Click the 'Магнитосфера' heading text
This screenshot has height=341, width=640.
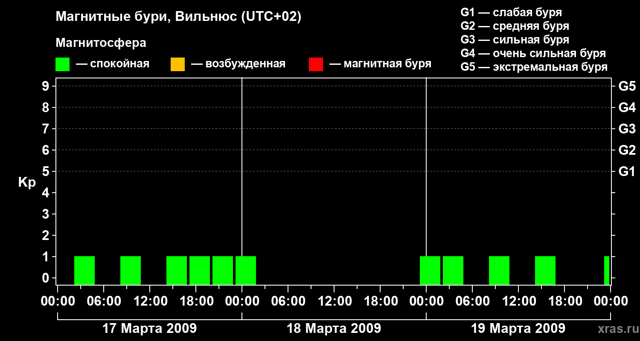click(101, 43)
